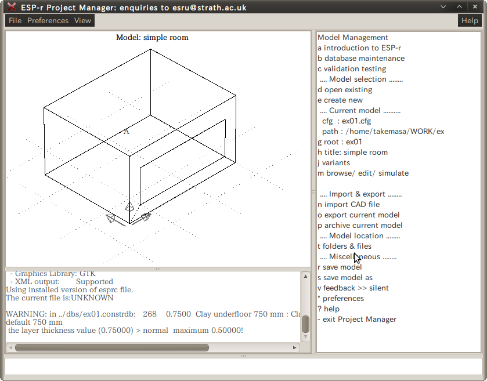Select 'a introduction to ESP-r'
This screenshot has height=381, width=487.
coord(359,48)
